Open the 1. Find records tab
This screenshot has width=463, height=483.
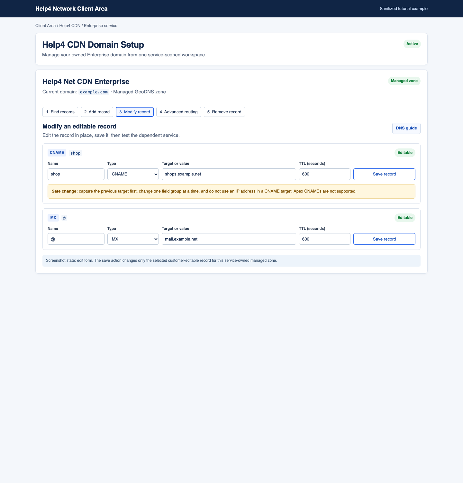(x=60, y=112)
